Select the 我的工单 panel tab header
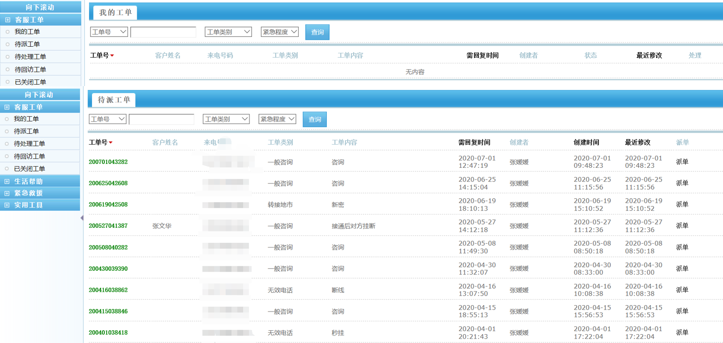 pos(115,13)
